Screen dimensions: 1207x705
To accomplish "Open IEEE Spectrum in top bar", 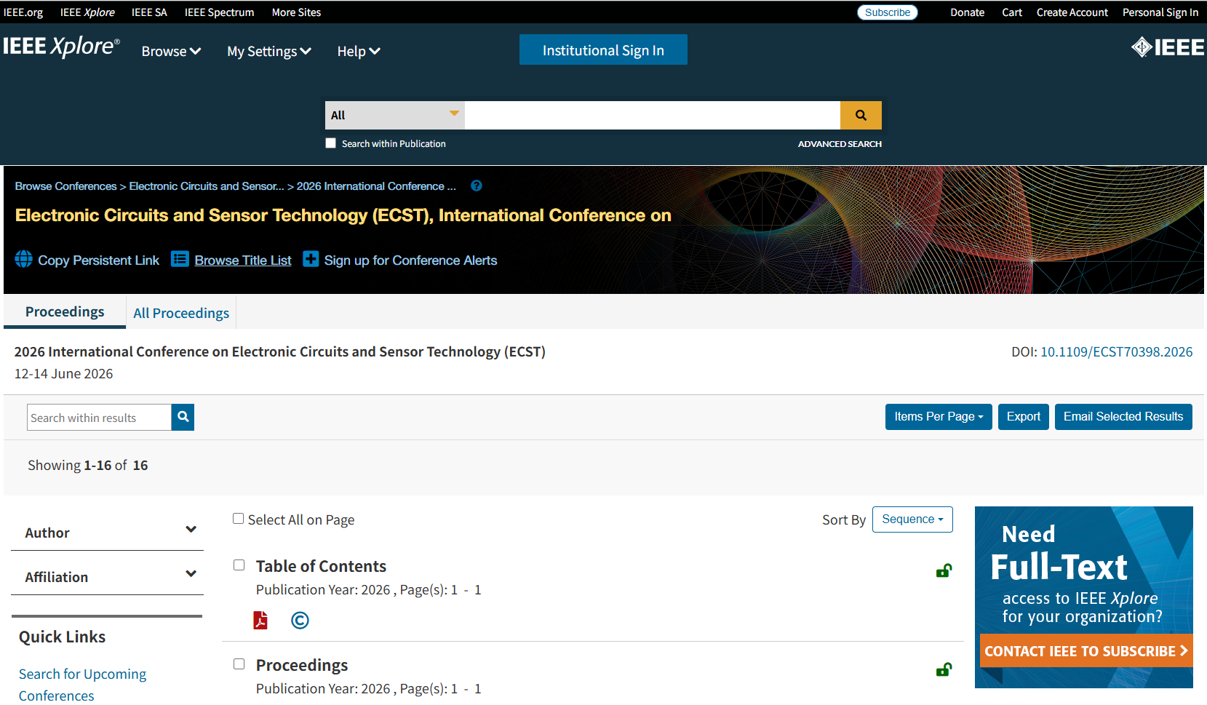I will [x=219, y=12].
